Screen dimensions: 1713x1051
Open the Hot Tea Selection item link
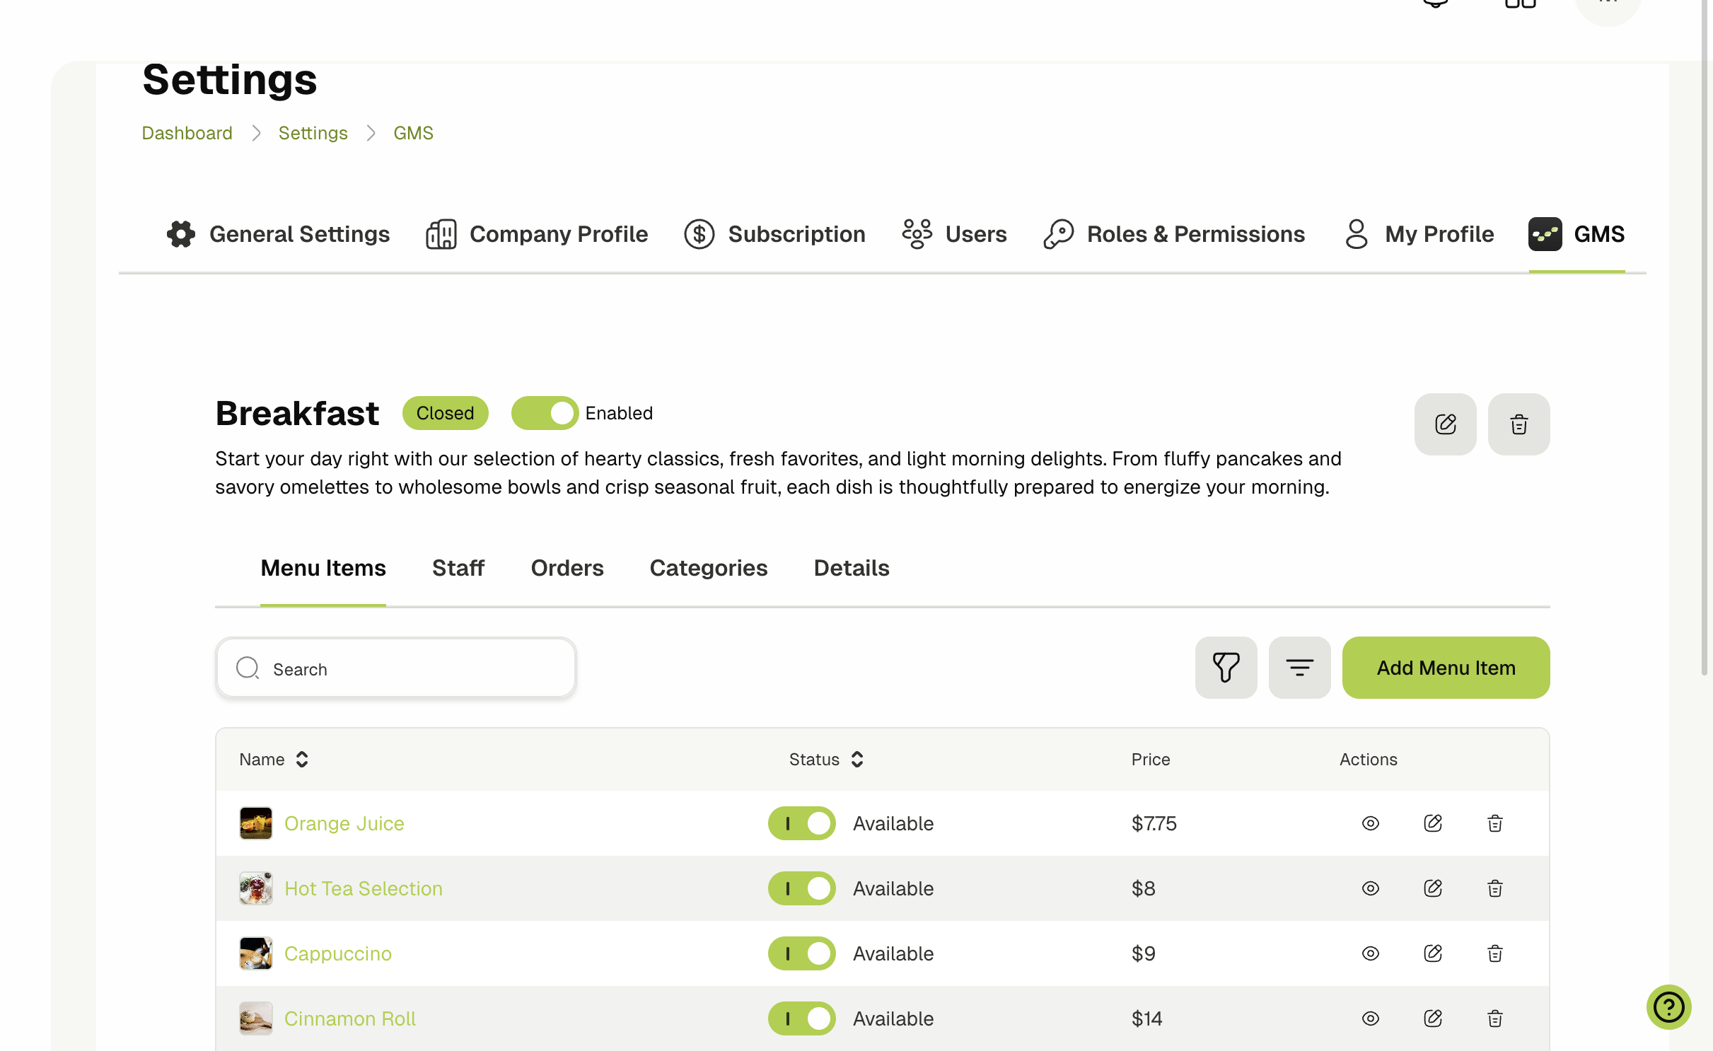pyautogui.click(x=363, y=888)
